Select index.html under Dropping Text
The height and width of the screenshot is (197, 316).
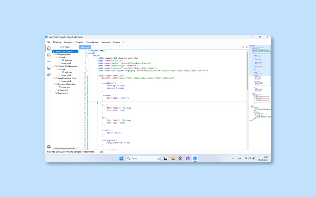coord(66,63)
